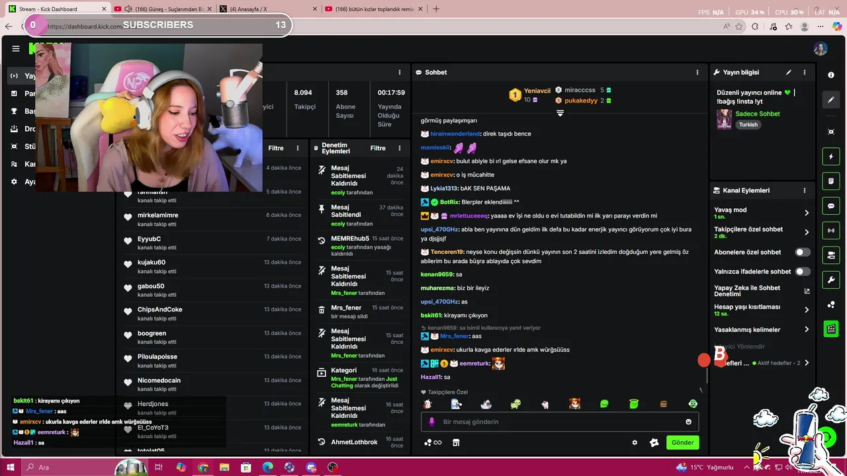Filter the activity feed with Filtre
This screenshot has width=847, height=476.
click(276, 148)
